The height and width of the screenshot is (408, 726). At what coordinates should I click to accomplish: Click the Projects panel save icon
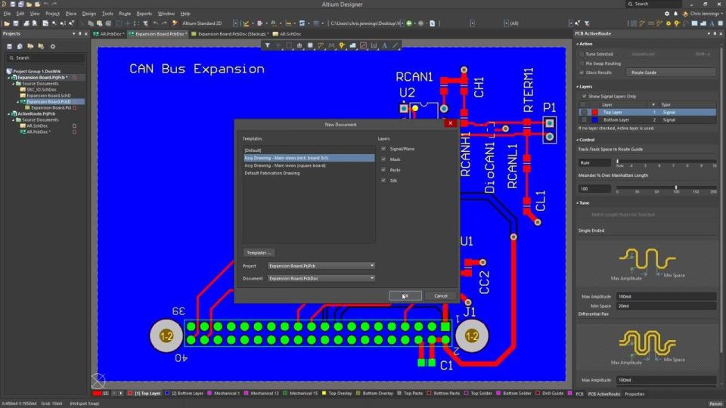point(9,46)
